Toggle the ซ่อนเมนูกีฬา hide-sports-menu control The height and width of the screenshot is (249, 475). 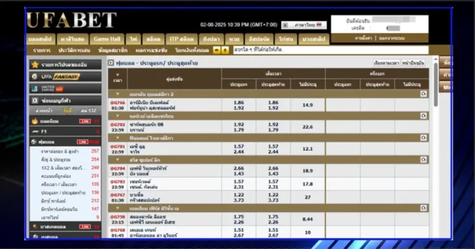click(65, 100)
